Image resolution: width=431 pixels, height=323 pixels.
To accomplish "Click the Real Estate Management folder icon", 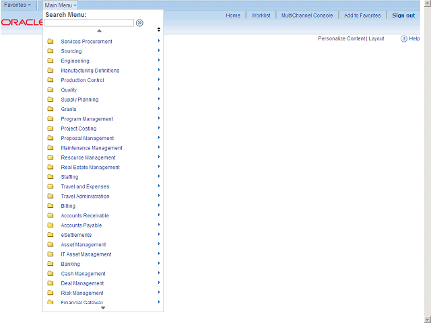I will pos(51,167).
